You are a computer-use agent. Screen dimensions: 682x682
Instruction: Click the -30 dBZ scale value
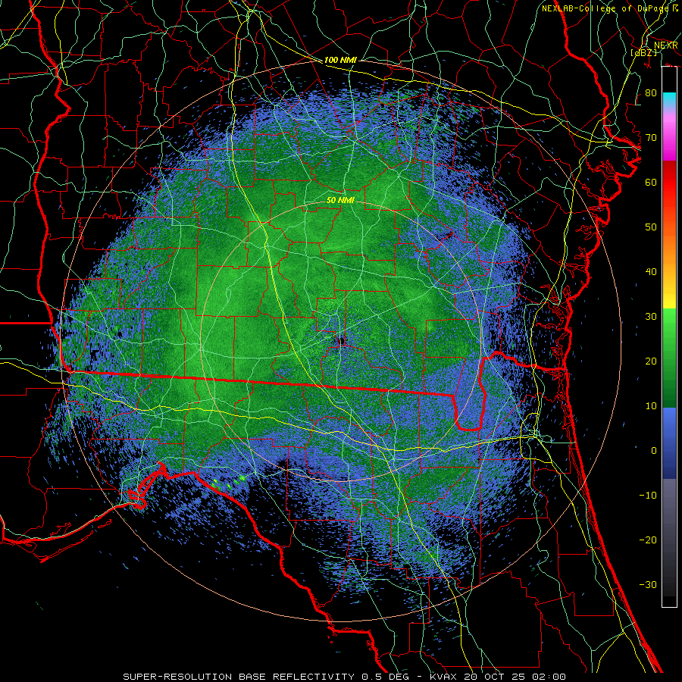click(648, 584)
